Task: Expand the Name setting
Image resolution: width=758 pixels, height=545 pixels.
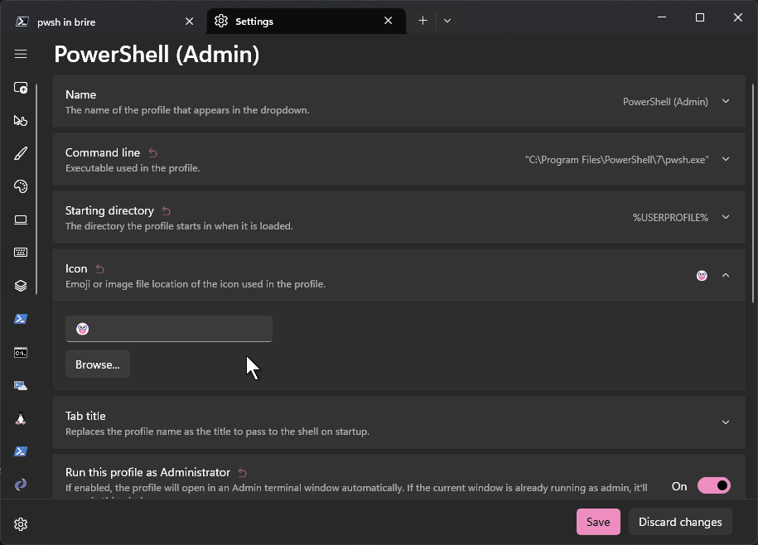Action: click(726, 101)
